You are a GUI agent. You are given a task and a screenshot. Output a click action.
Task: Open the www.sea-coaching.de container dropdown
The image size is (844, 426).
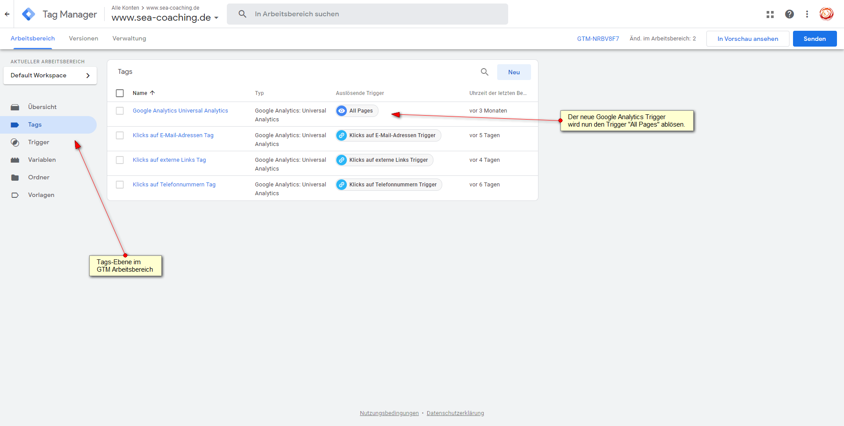(x=165, y=18)
